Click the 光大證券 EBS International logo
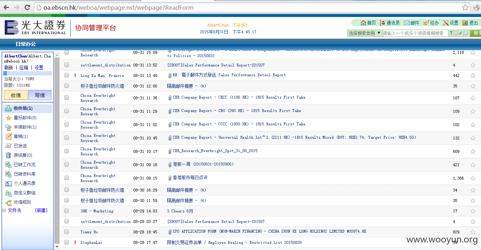481x250 pixels. point(35,27)
